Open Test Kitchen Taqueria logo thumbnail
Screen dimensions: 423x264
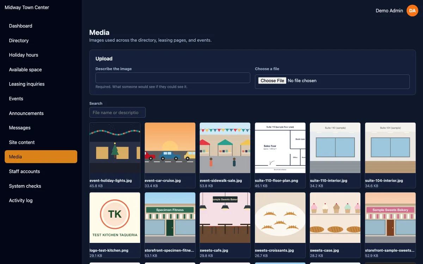(x=115, y=218)
